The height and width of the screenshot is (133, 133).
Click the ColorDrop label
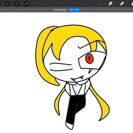coord(60,10)
